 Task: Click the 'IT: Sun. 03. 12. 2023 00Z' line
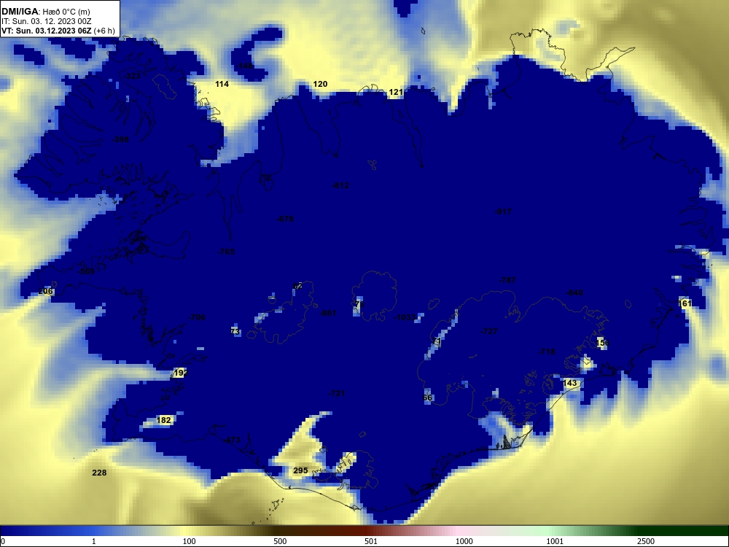click(47, 21)
